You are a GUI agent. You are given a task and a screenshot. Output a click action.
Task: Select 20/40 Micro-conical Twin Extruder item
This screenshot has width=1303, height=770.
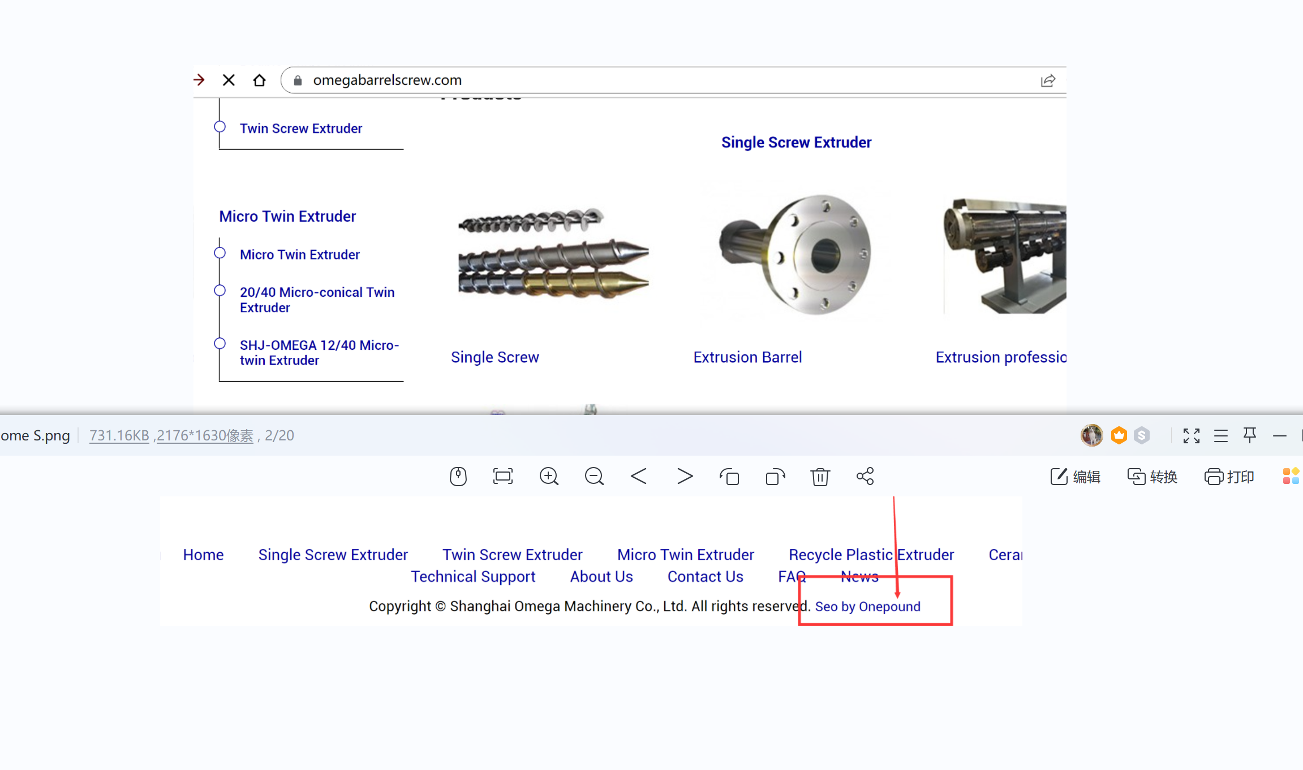pos(317,300)
